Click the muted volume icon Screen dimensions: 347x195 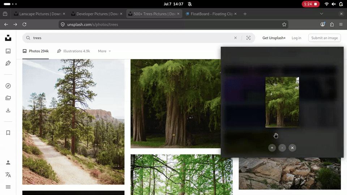click(334, 4)
